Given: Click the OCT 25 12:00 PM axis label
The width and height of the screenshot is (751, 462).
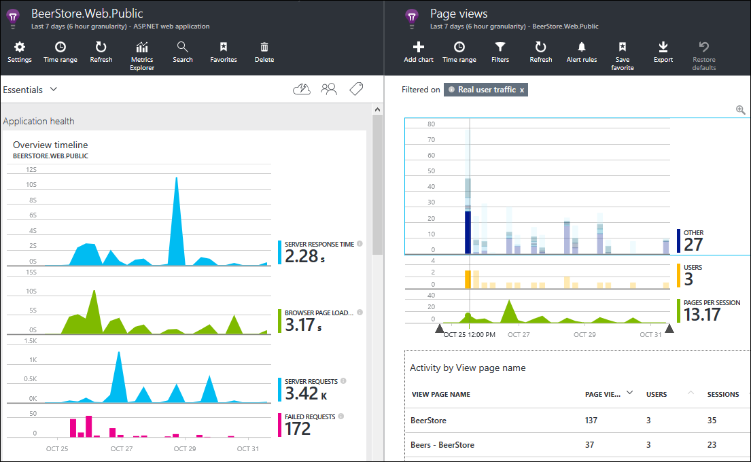Looking at the screenshot, I should pos(470,335).
